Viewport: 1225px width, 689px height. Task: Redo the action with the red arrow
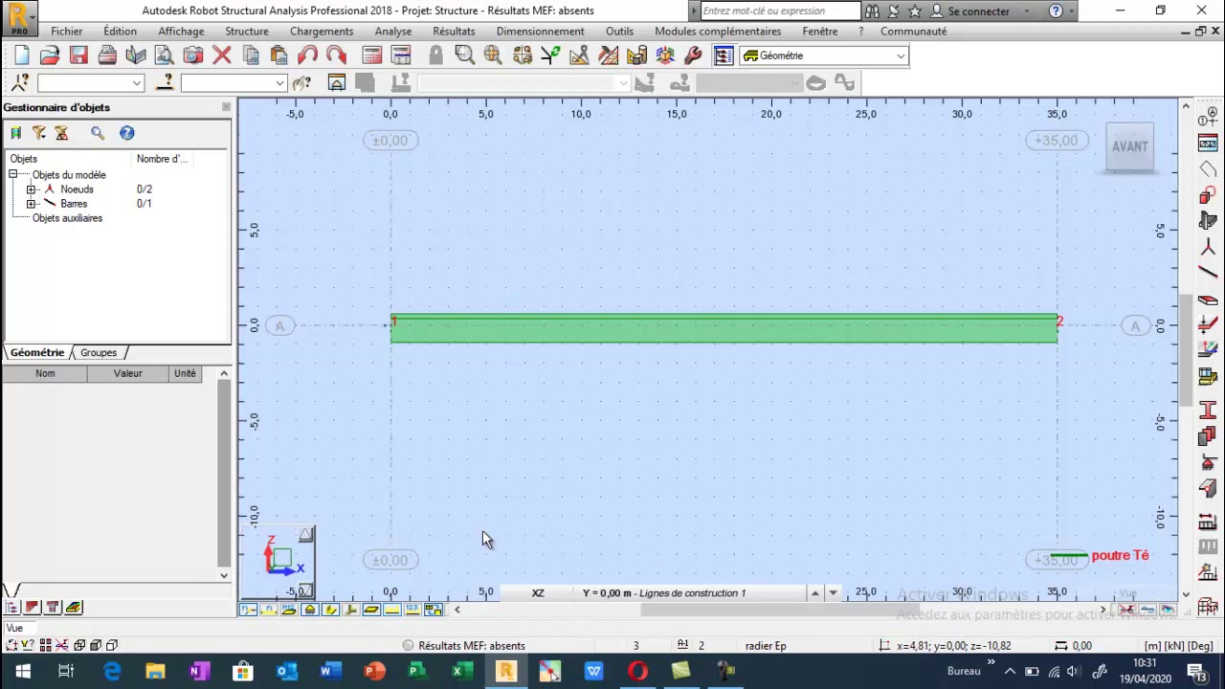tap(336, 56)
